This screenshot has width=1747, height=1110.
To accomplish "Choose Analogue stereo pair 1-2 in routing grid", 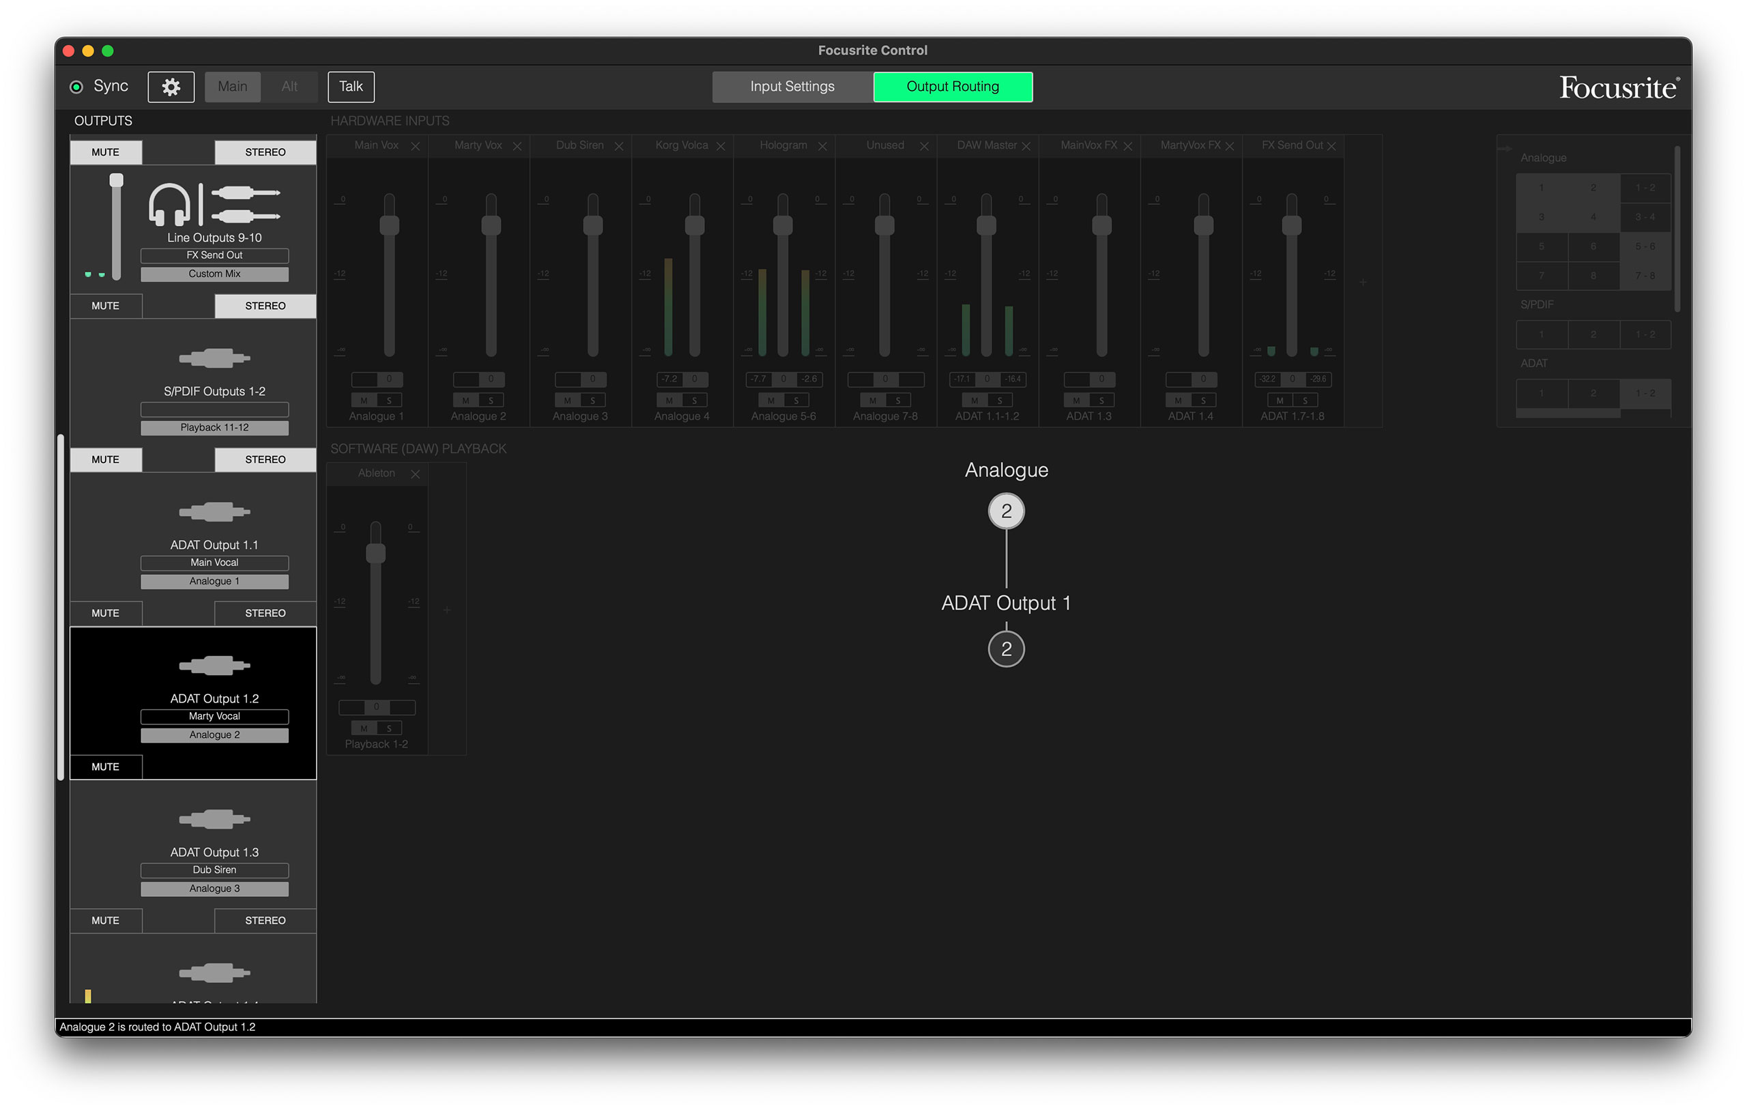I will point(1645,188).
